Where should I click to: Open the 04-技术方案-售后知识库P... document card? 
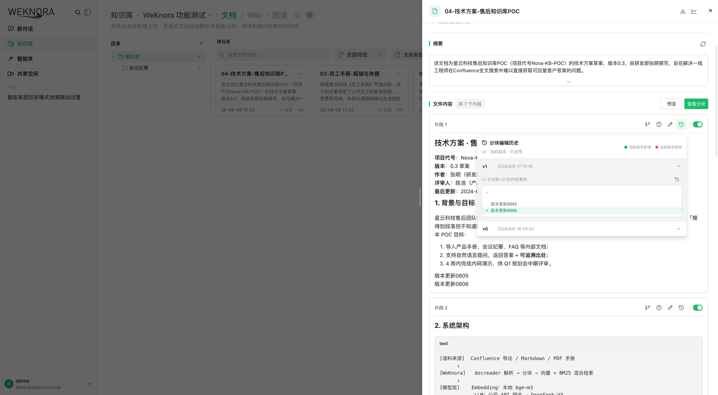(263, 91)
